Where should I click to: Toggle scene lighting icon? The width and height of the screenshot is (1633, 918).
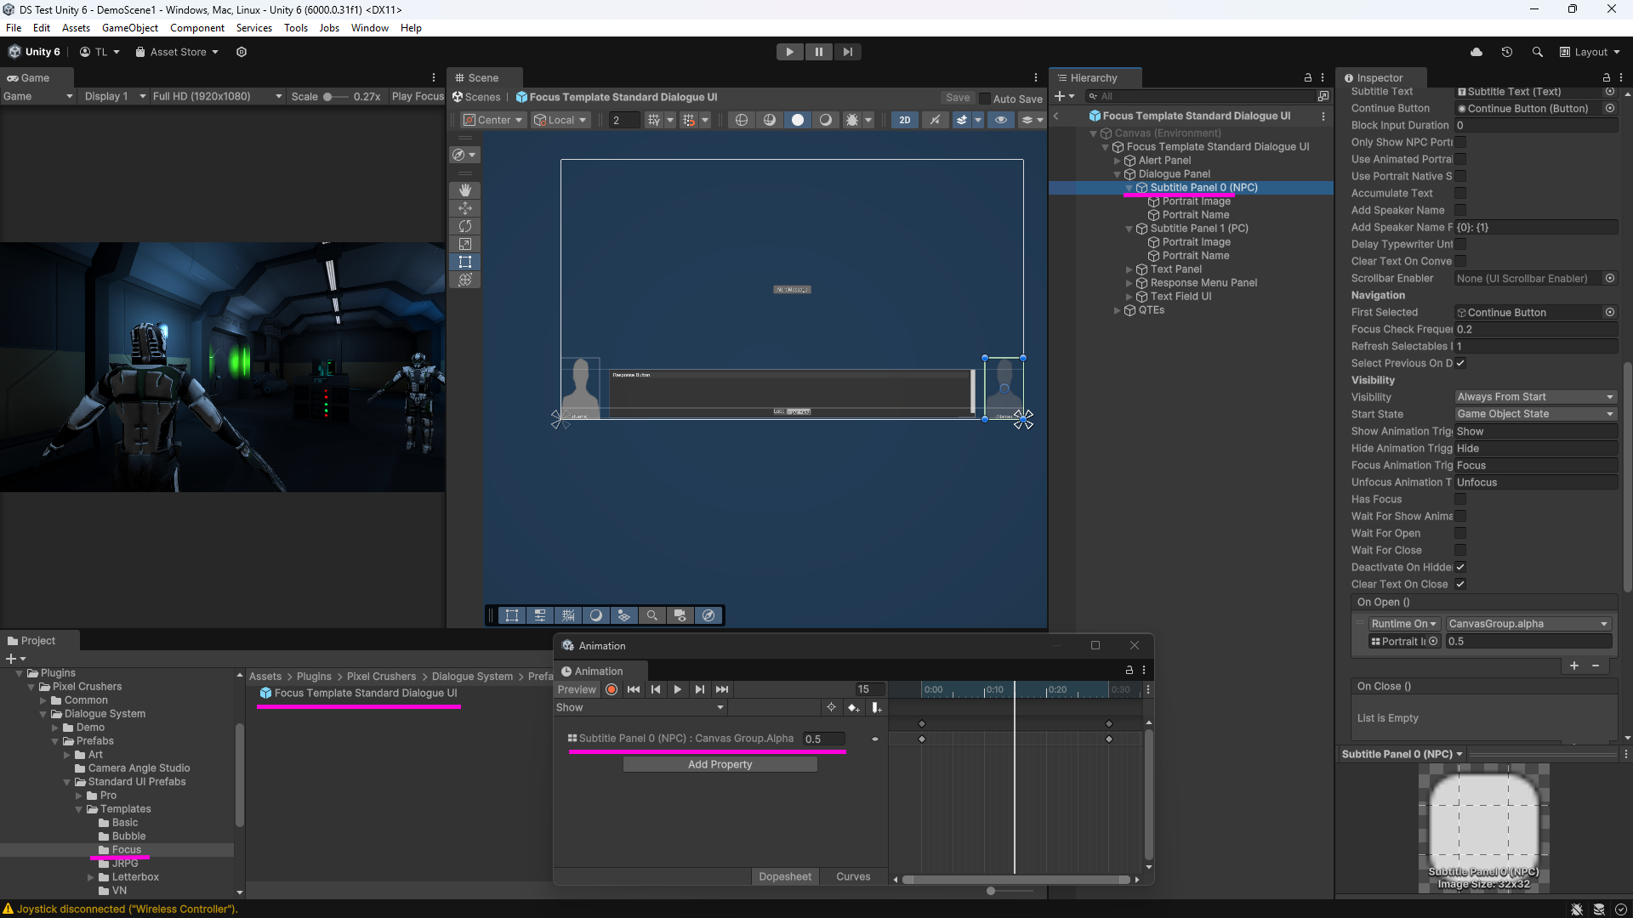point(935,120)
